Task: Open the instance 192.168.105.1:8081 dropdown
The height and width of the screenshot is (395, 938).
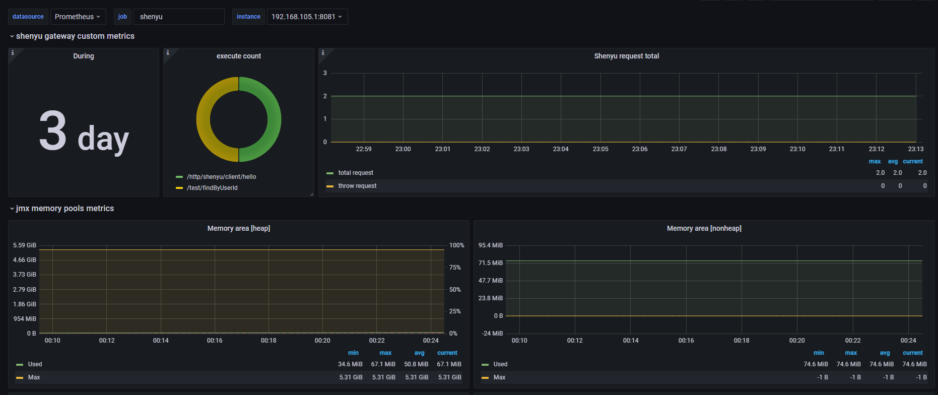Action: 307,17
